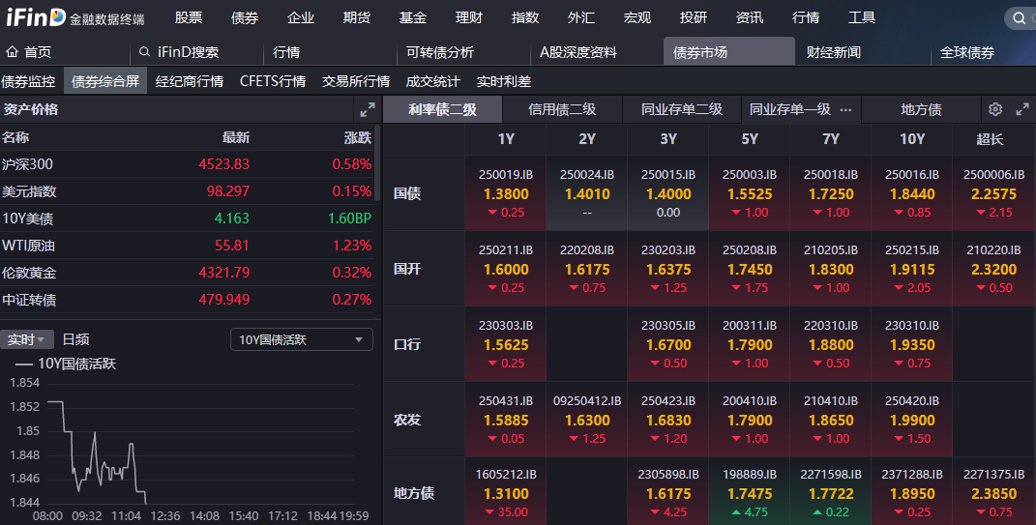Open the 企业 menu
Image resolution: width=1036 pixels, height=525 pixels.
click(301, 17)
